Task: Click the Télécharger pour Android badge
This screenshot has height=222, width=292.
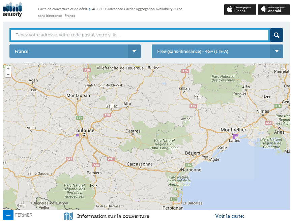Action: tap(274, 9)
